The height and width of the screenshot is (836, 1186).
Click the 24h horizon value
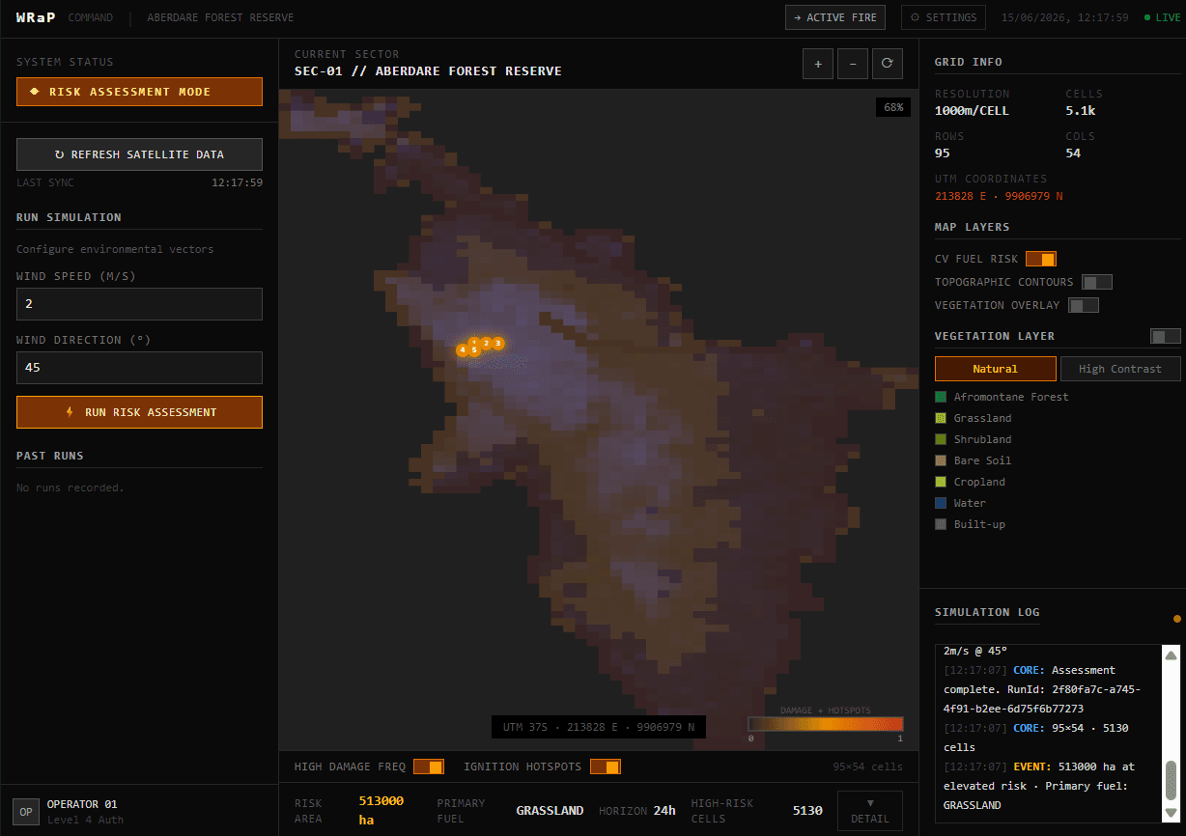click(664, 811)
